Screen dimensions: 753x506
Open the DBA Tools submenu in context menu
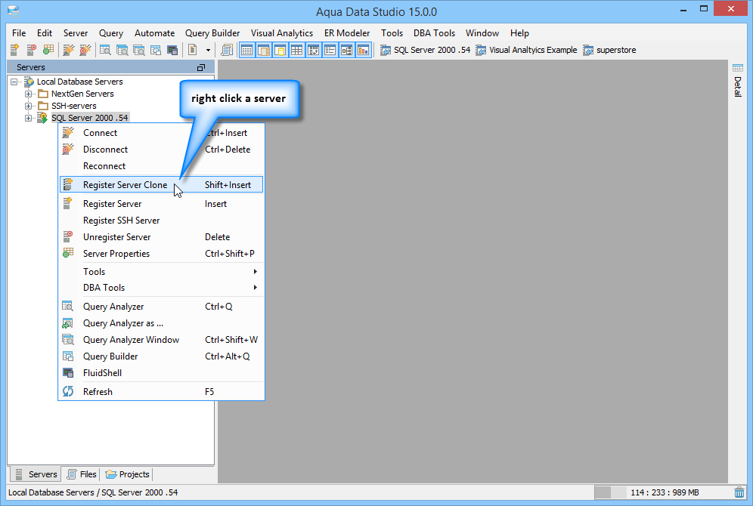point(161,288)
